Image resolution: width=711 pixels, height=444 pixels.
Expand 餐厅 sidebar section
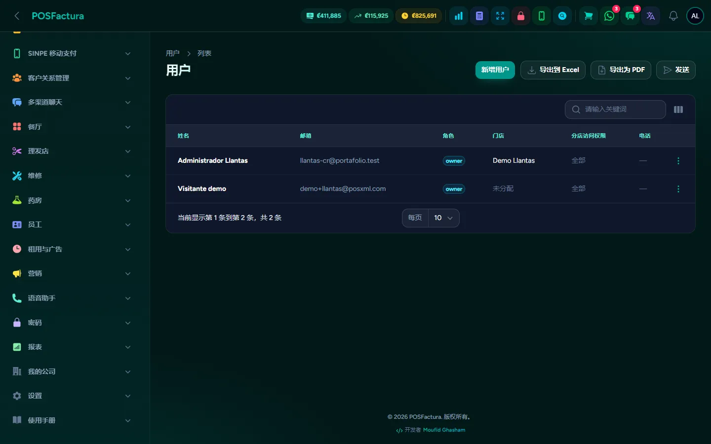(72, 127)
